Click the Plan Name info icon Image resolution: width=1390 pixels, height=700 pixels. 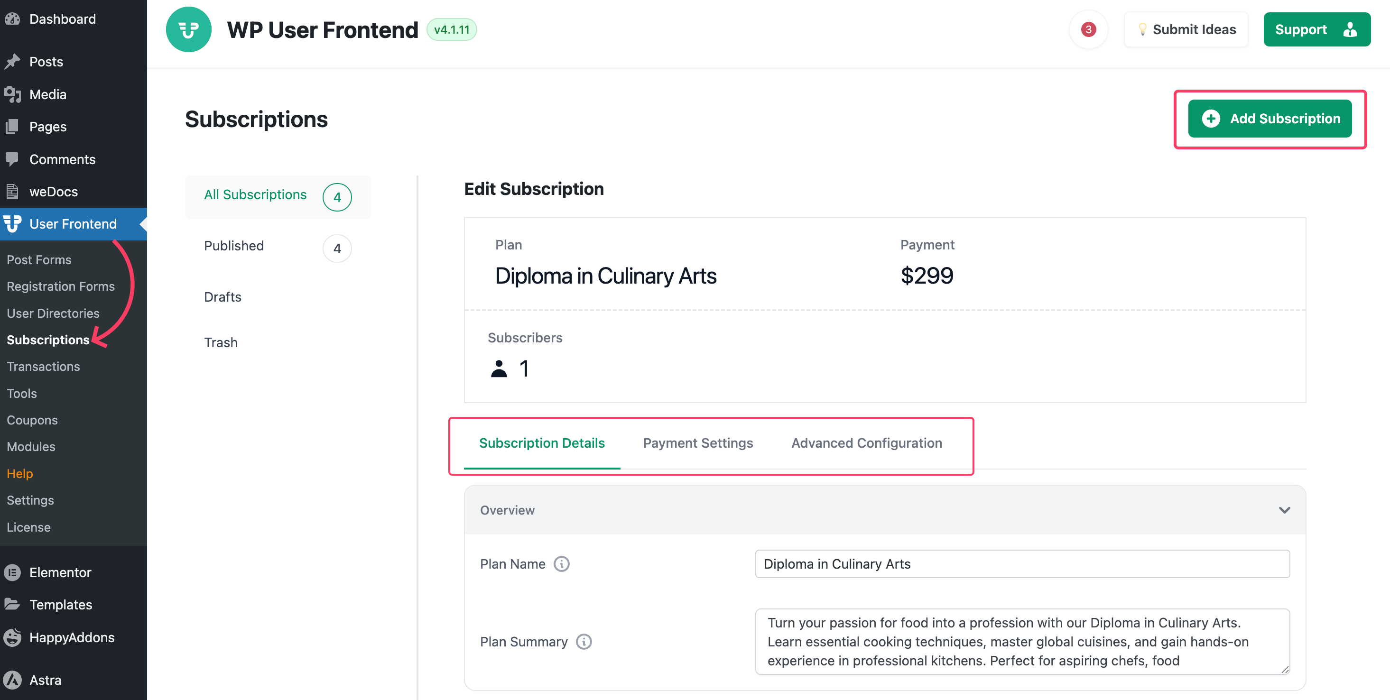click(561, 563)
